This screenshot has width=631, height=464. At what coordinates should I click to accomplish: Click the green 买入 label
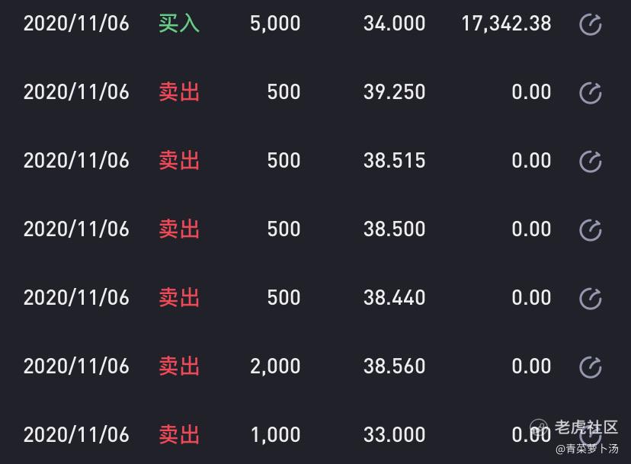click(179, 24)
